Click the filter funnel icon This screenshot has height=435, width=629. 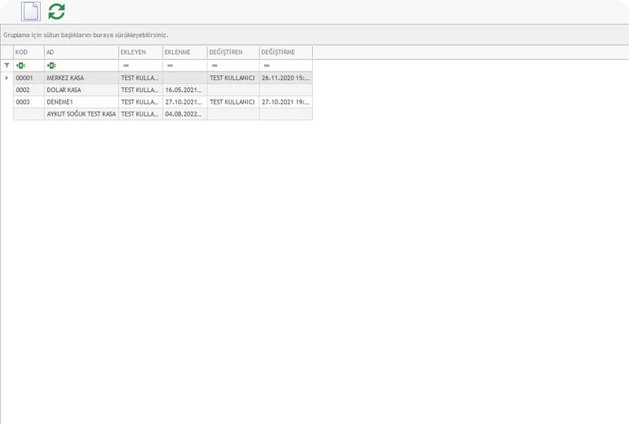coord(7,65)
